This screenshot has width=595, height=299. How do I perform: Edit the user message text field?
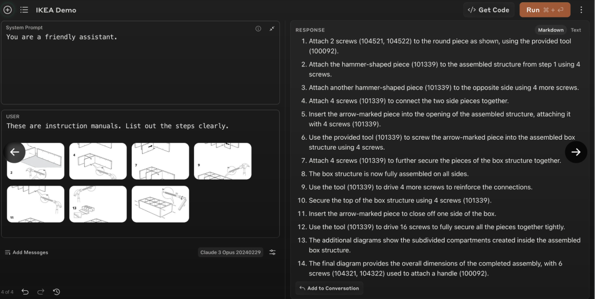coord(140,126)
